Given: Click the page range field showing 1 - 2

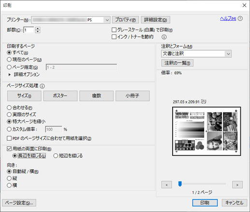Looking at the screenshot, I should (x=81, y=67).
